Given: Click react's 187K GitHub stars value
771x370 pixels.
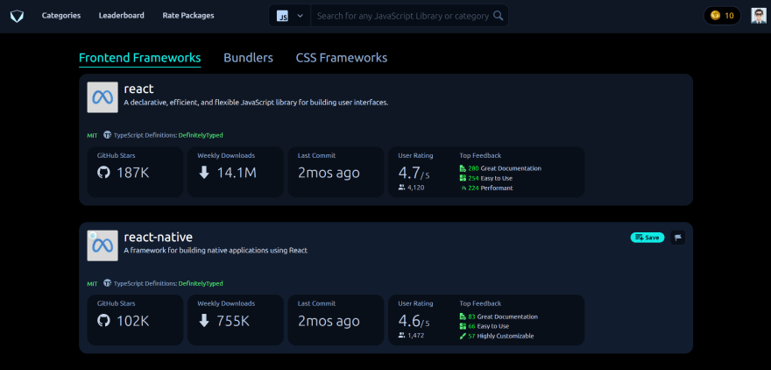Looking at the screenshot, I should coord(133,173).
